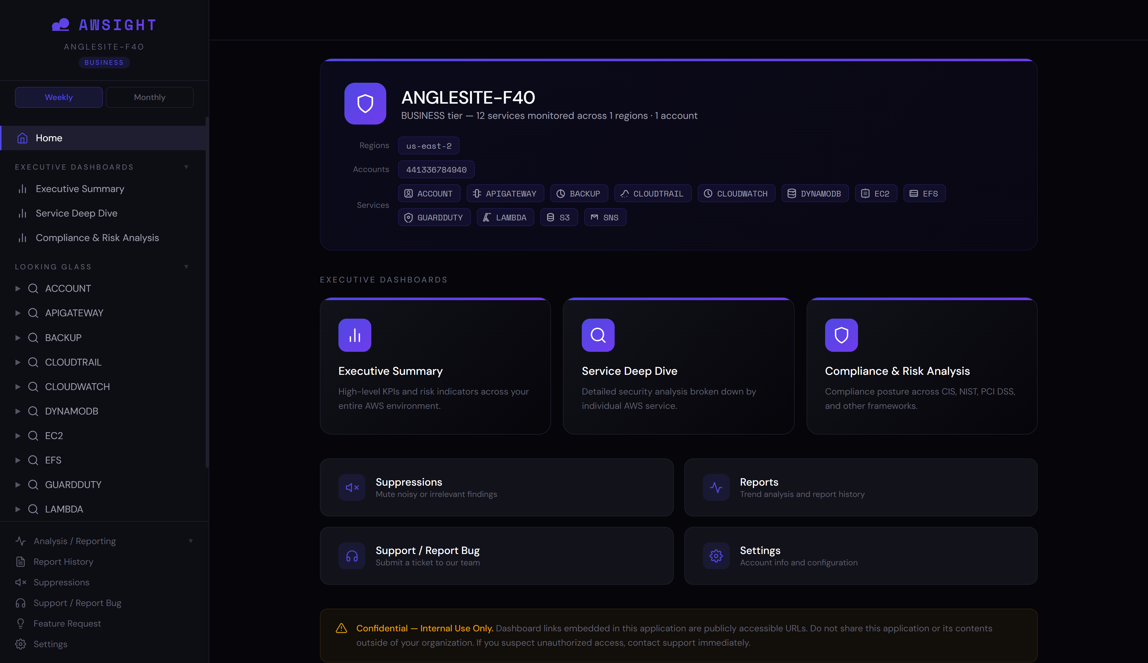The width and height of the screenshot is (1148, 663).
Task: Expand the BACKUP tree arrow
Action: pos(18,338)
